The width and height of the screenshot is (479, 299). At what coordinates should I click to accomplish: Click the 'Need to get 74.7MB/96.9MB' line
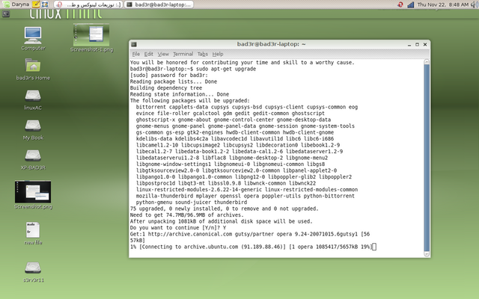pyautogui.click(x=186, y=215)
